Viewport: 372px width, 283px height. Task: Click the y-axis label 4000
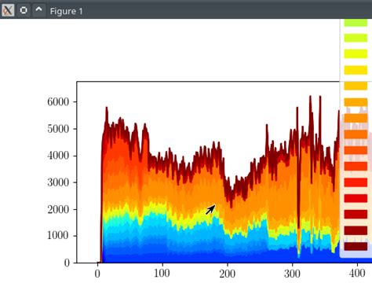58,156
